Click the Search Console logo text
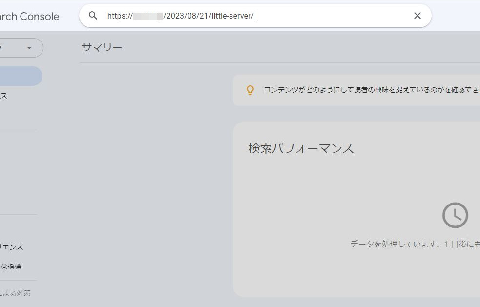Image resolution: width=480 pixels, height=307 pixels. click(x=29, y=17)
